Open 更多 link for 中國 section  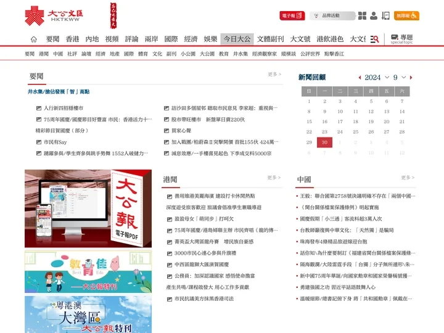pyautogui.click(x=408, y=178)
